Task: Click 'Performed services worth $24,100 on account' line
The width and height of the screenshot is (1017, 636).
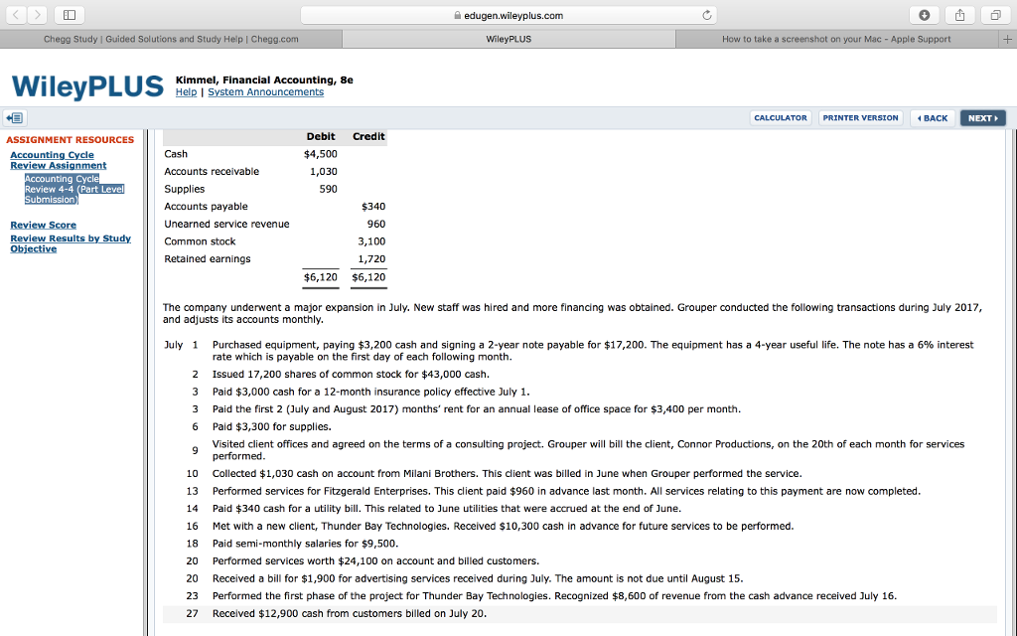Action: click(x=375, y=561)
